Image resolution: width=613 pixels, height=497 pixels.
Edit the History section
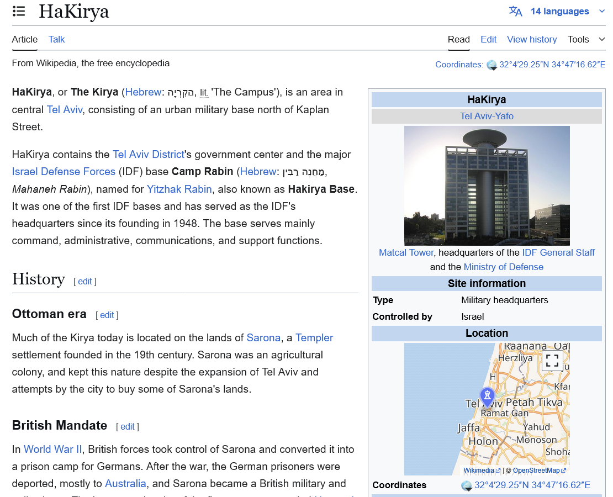coord(85,282)
